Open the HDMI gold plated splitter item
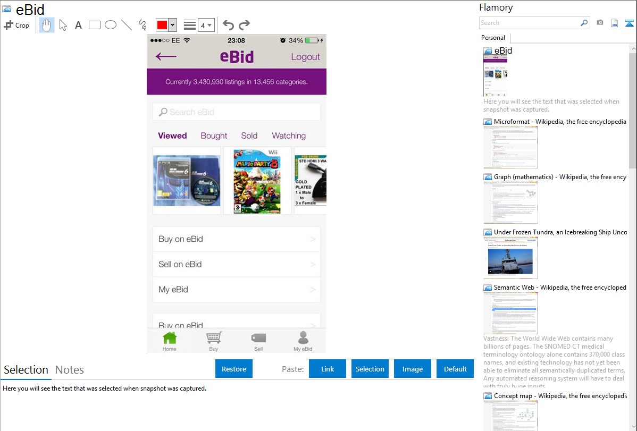The width and height of the screenshot is (637, 431). pyautogui.click(x=311, y=181)
